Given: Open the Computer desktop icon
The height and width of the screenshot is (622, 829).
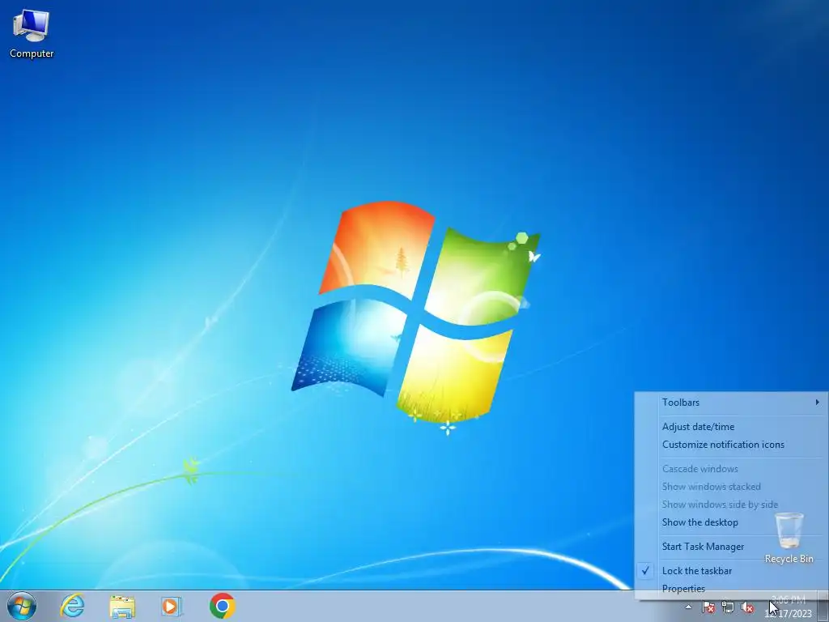Looking at the screenshot, I should (x=32, y=33).
